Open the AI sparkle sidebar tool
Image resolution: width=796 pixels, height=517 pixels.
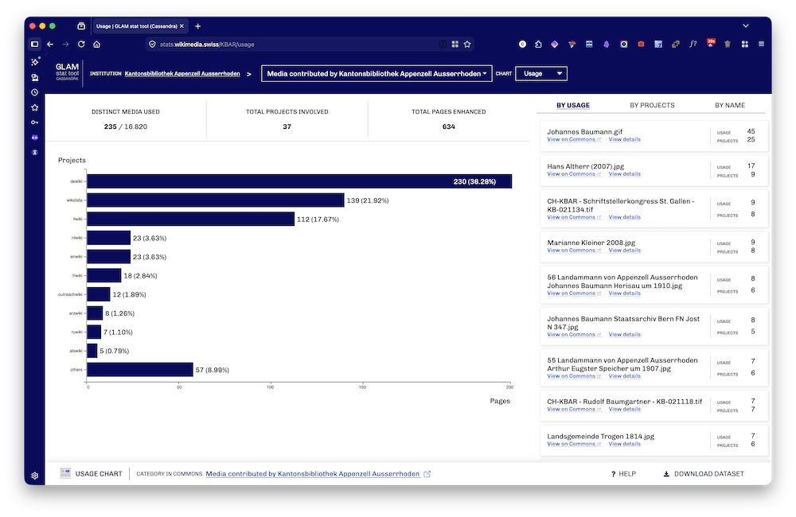click(x=34, y=62)
